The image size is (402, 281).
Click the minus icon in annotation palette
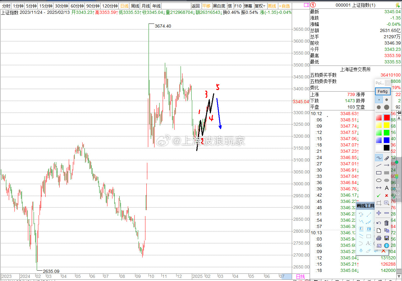click(387, 213)
